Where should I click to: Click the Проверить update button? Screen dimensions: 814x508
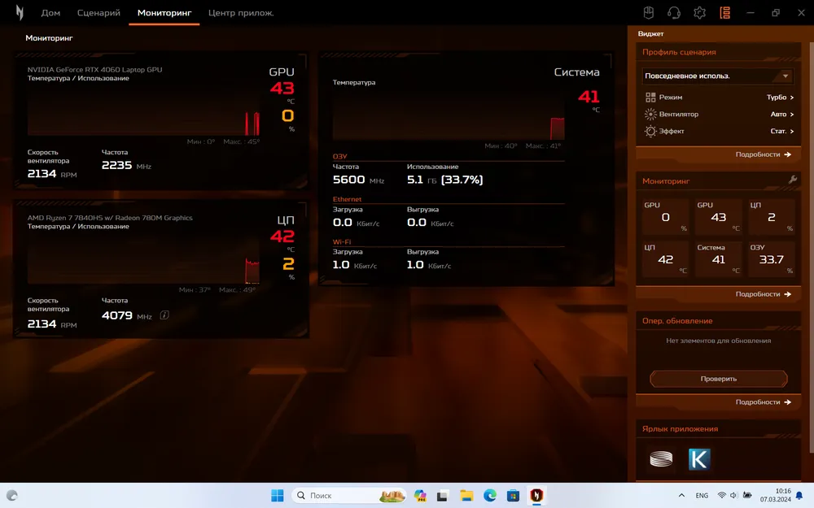[x=719, y=379]
